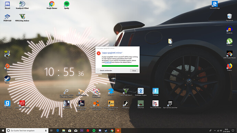Open Totally Accurate Battlegrounds shortcut
The image size is (237, 133).
click(81, 105)
